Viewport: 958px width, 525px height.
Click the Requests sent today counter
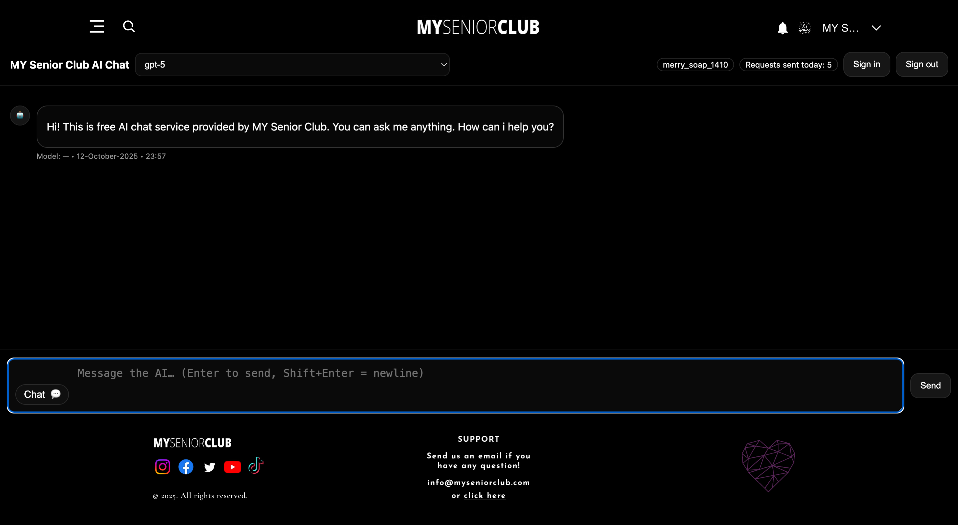[788, 65]
